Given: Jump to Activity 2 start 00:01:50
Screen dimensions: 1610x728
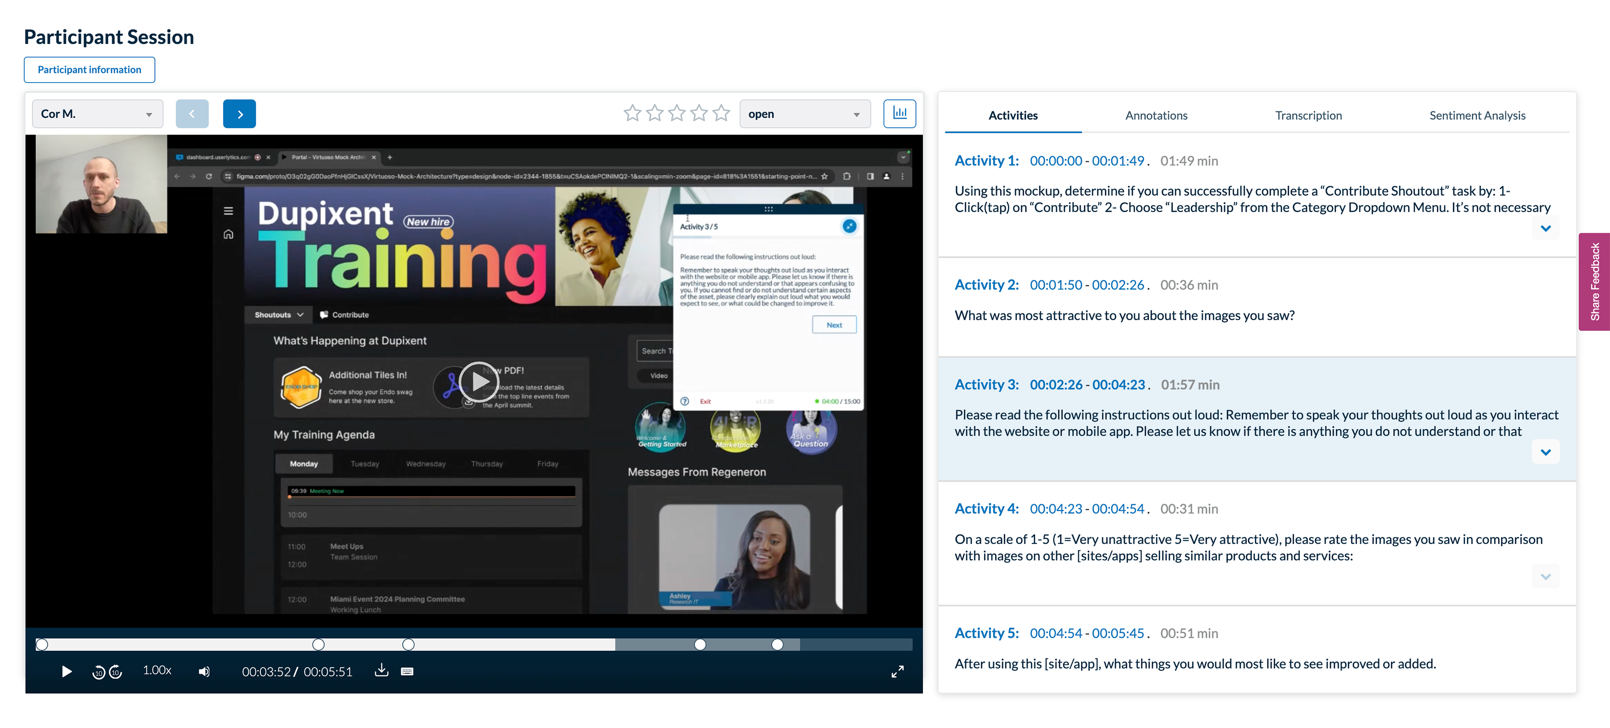Looking at the screenshot, I should (1056, 284).
